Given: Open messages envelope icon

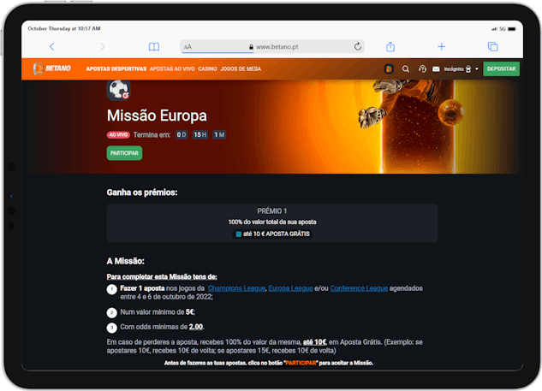Looking at the screenshot, I should click(436, 69).
